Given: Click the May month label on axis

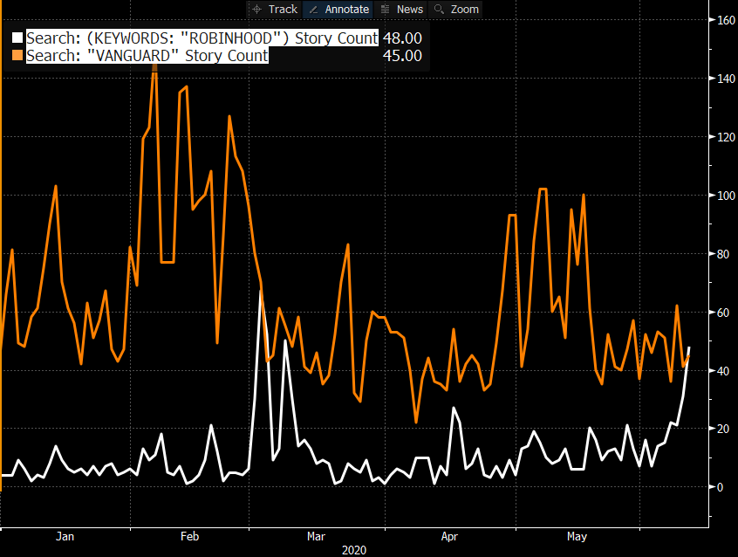Looking at the screenshot, I should [x=577, y=536].
